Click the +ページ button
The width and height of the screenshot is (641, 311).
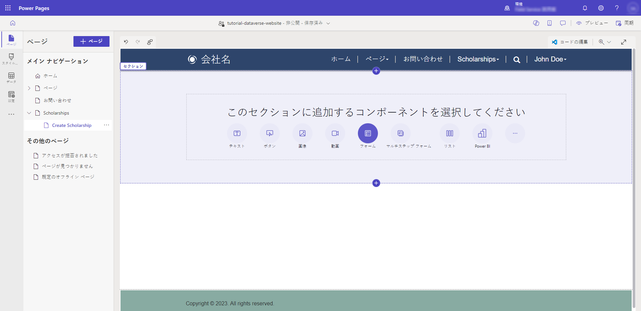[91, 41]
